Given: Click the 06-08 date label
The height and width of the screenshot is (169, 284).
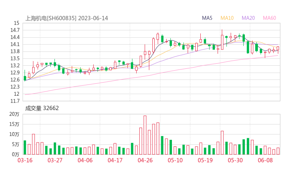Looking at the screenshot, I should 265,160.
